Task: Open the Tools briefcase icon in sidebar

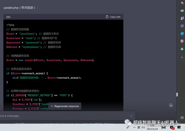Action: tap(182, 11)
